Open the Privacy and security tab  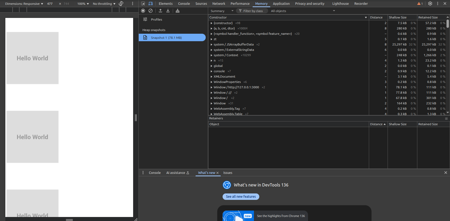[310, 3]
